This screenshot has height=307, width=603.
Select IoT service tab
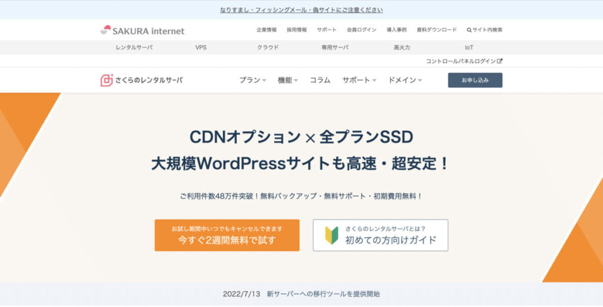tap(469, 47)
